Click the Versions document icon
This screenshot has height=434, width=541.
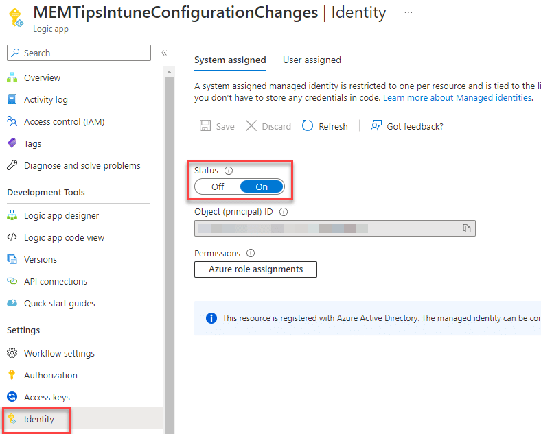12,259
